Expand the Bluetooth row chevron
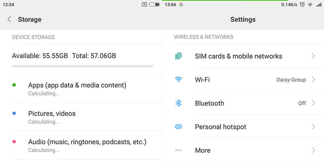This screenshot has height=162, width=324. pyautogui.click(x=313, y=103)
